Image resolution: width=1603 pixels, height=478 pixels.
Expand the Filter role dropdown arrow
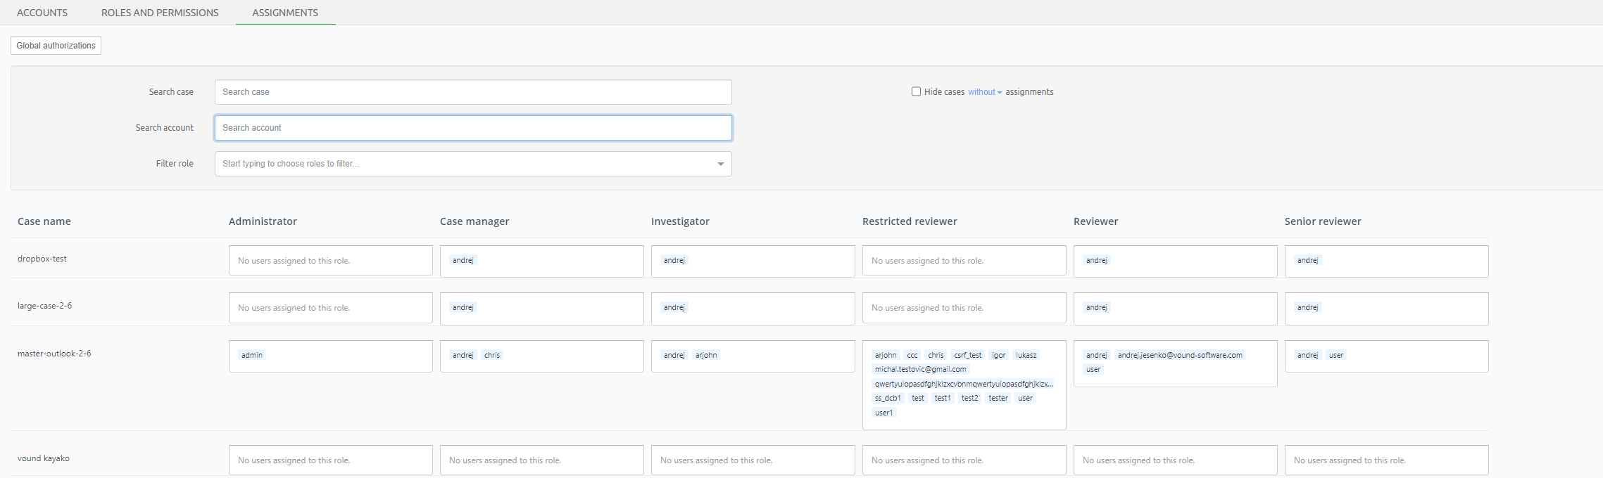click(x=720, y=164)
